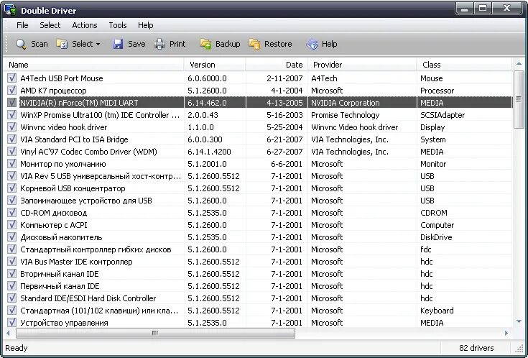Uncheck the Winvnc video hook driver checkbox

point(11,127)
